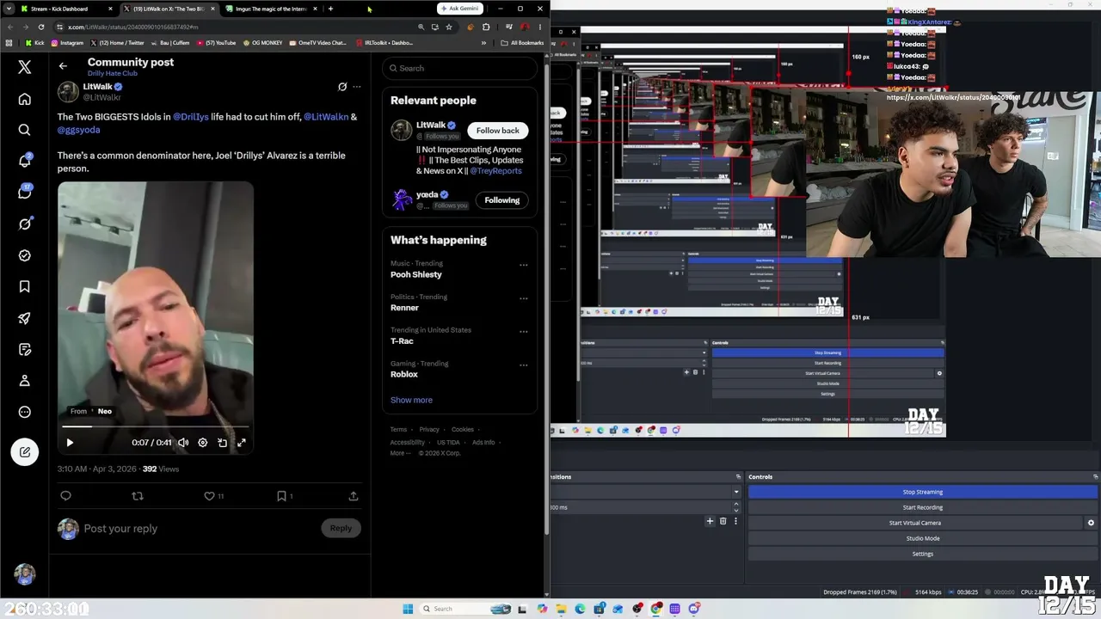The image size is (1101, 619).
Task: Open Bookmarks icon in X sidebar
Action: [x=24, y=286]
